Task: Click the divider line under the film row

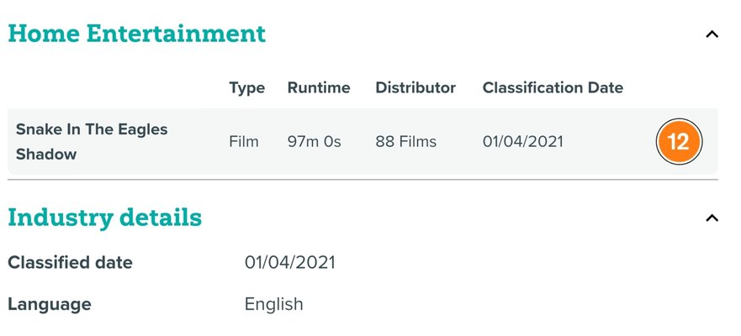Action: 363,180
